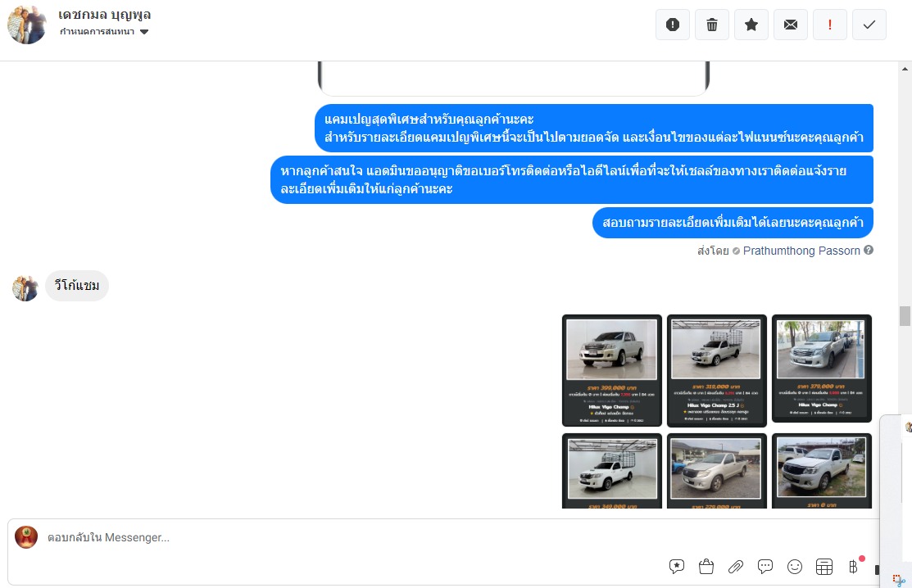
Task: Click the contact name เดชกมล บุญพูล
Action: 104,15
